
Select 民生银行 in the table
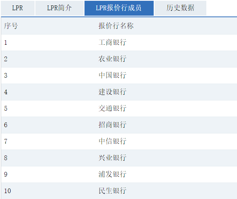[112, 191]
